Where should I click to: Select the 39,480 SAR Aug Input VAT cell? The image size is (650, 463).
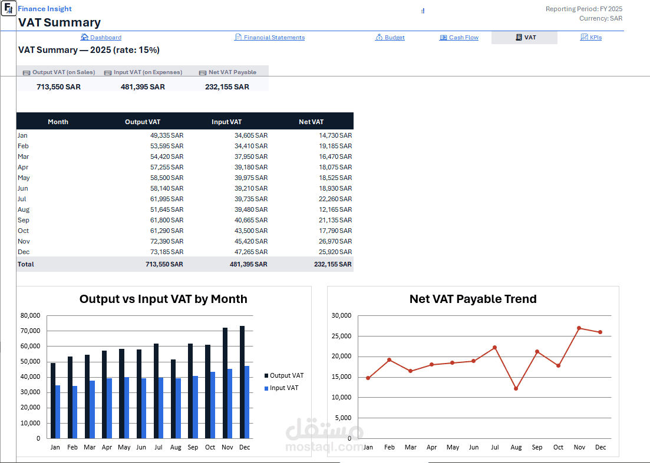click(251, 209)
